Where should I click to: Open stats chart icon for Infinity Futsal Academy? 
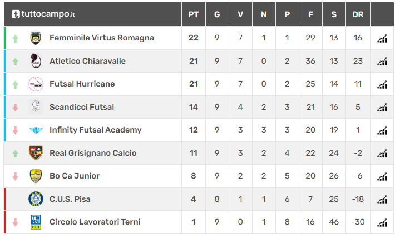382,130
